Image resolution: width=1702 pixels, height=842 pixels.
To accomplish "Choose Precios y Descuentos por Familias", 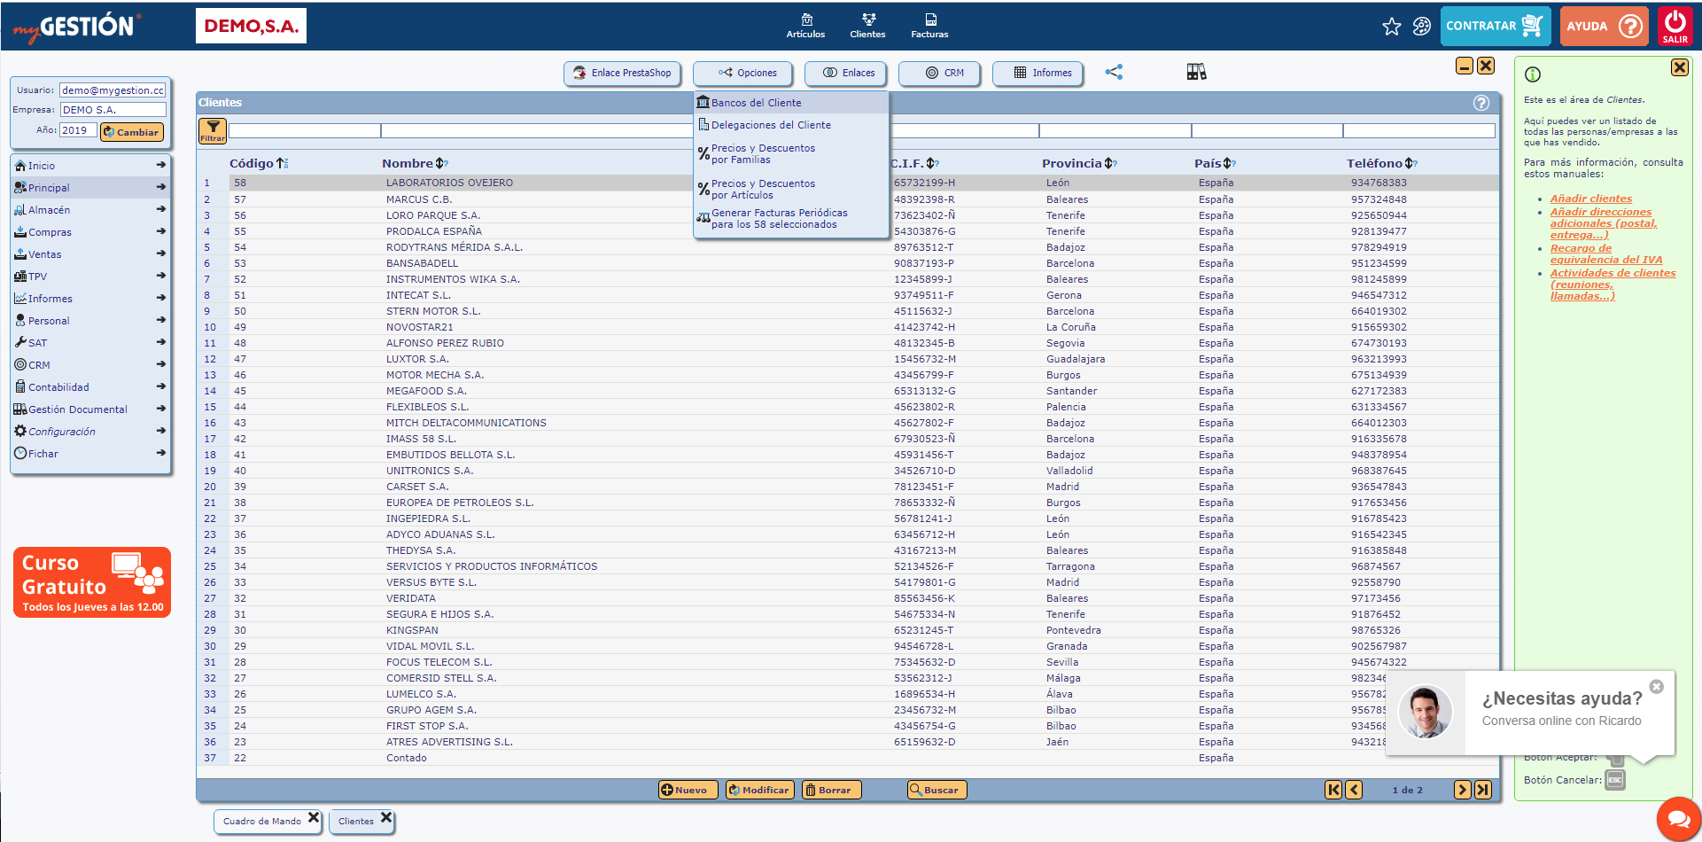I will [790, 154].
